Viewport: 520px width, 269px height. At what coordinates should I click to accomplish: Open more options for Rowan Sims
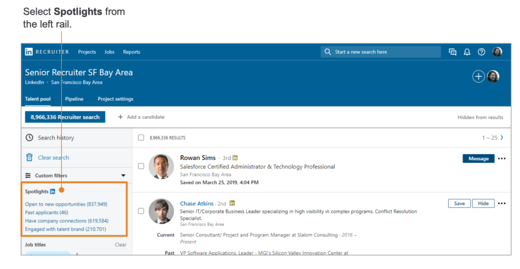click(502, 159)
